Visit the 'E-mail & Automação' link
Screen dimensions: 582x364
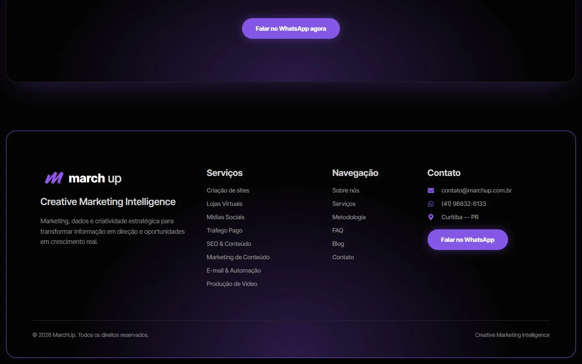point(234,271)
